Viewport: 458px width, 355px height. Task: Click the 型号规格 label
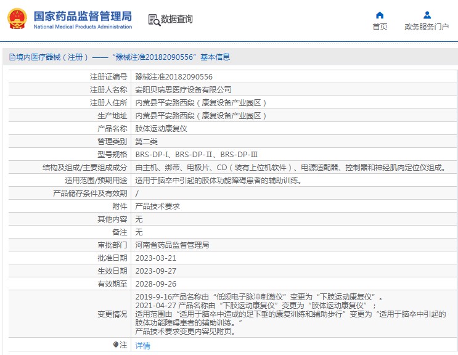point(112,155)
